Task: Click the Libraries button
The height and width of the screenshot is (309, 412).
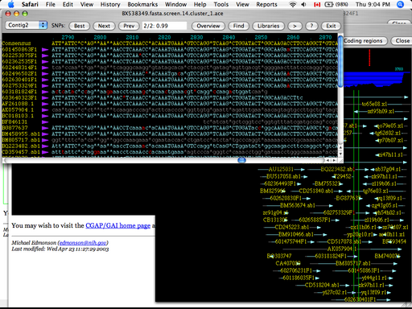Action: (268, 26)
